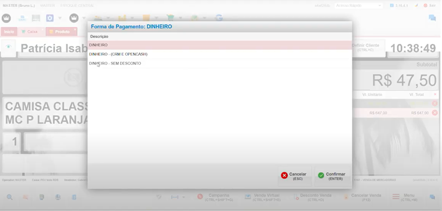This screenshot has width=442, height=211.
Task: Click the magnifier search icon bottom left
Action: (x=10, y=197)
